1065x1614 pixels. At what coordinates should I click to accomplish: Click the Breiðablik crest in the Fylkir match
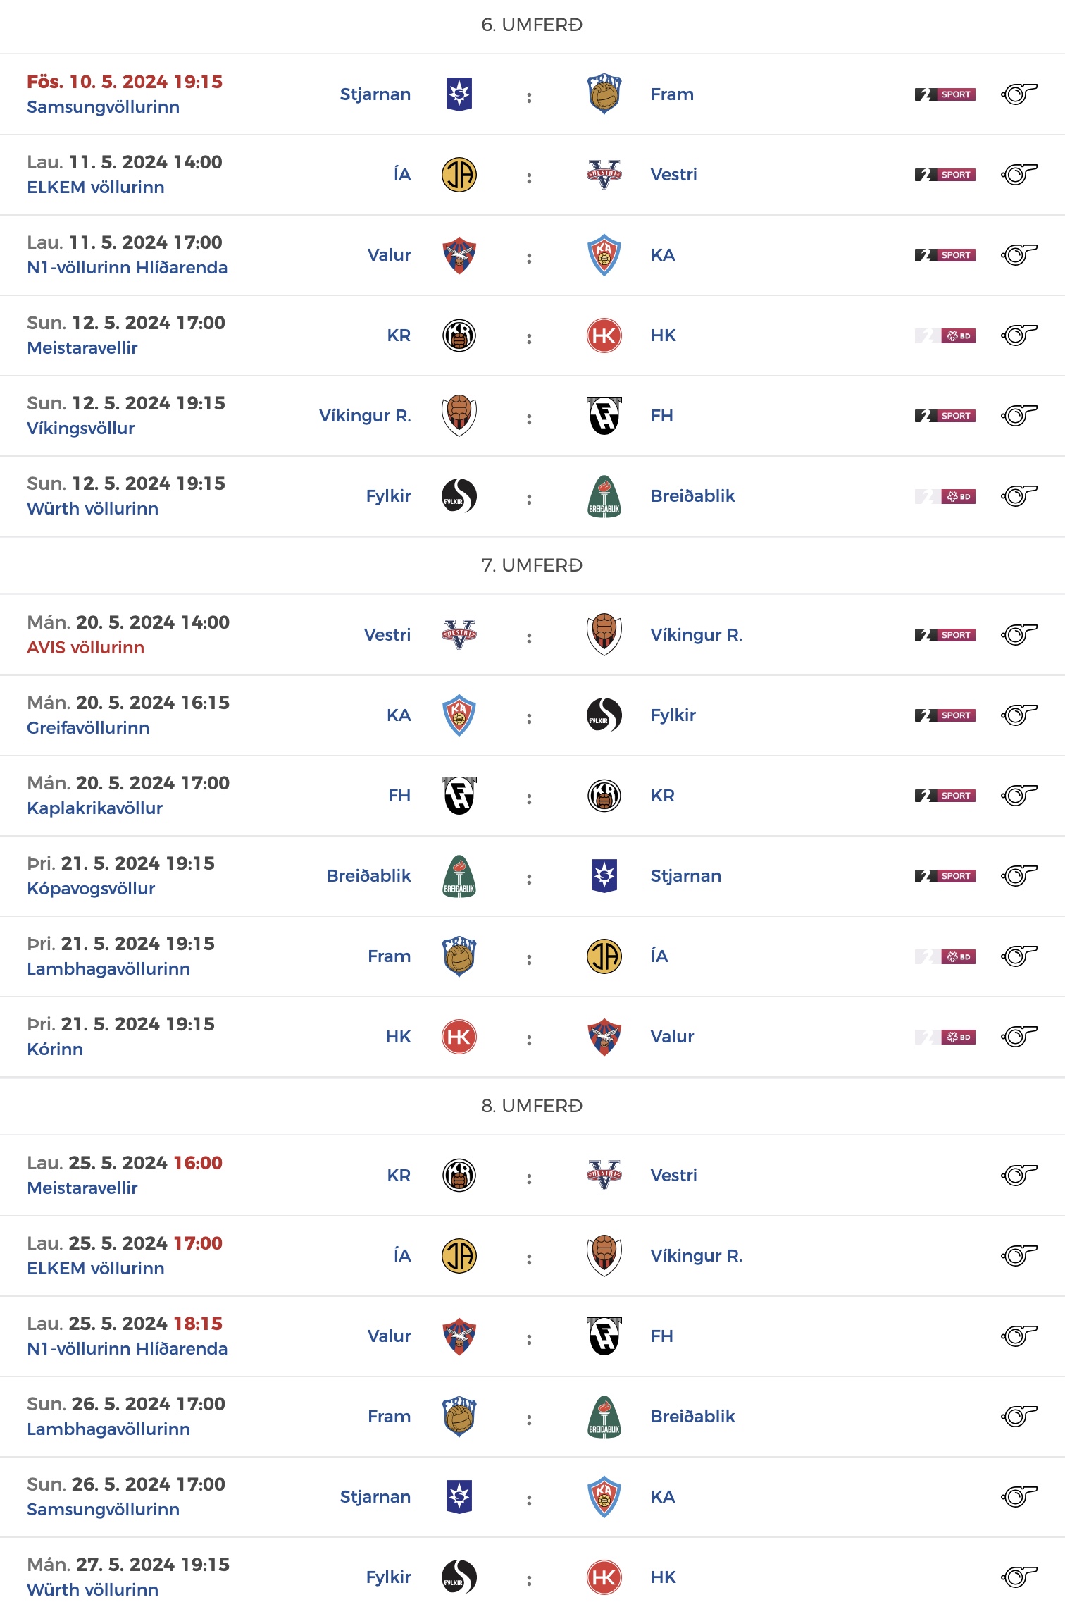pos(604,496)
